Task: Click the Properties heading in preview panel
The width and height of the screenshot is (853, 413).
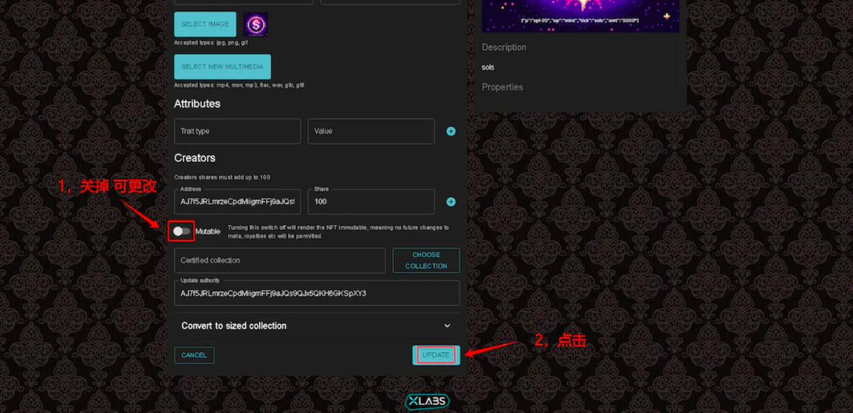Action: [502, 87]
